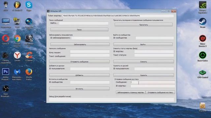Focus the Кому пишем field
This screenshot has height=118, width=211.
tap(90, 52)
